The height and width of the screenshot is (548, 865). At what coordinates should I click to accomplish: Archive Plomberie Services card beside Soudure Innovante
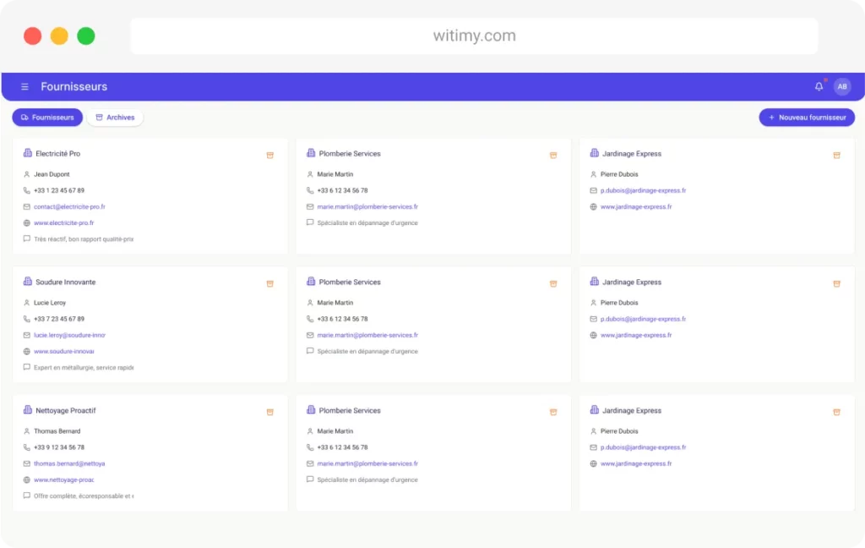(553, 283)
